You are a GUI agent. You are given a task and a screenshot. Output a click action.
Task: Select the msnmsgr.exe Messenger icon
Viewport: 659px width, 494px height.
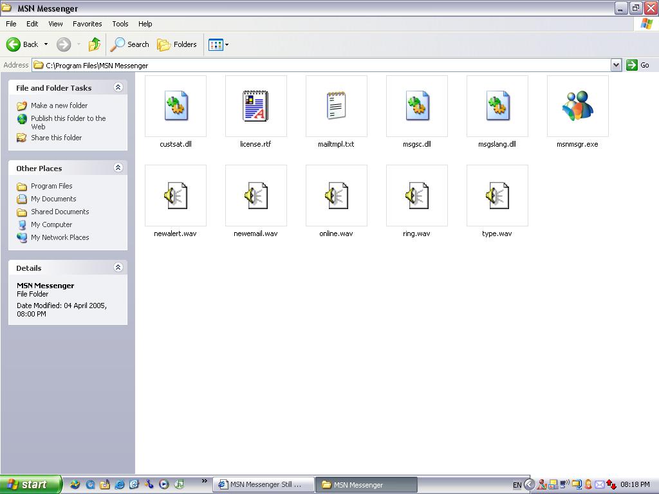pos(577,106)
